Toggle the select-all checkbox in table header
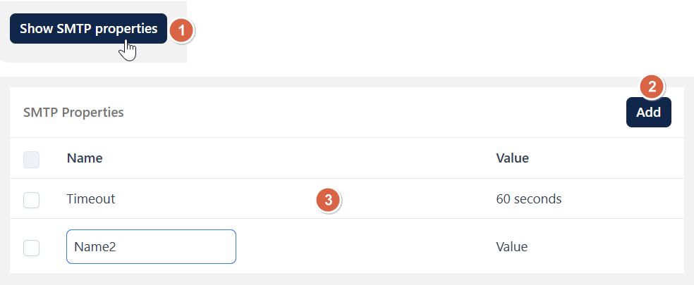This screenshot has height=285, width=694. pos(32,160)
